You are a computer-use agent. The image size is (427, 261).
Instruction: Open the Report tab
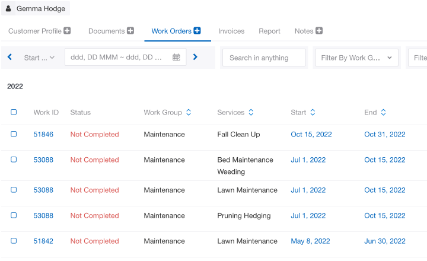(269, 31)
